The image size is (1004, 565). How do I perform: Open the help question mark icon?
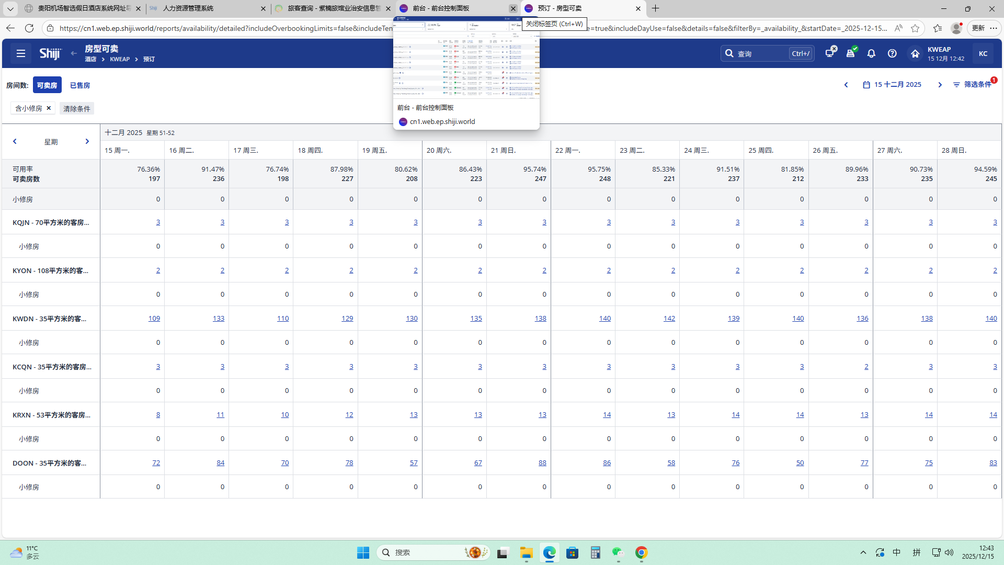click(892, 53)
